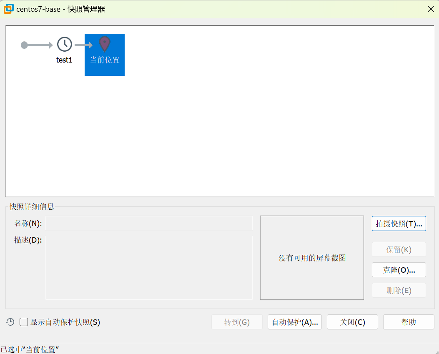Open 克隆(O) clone dialog
This screenshot has height=354, width=439.
coord(399,270)
